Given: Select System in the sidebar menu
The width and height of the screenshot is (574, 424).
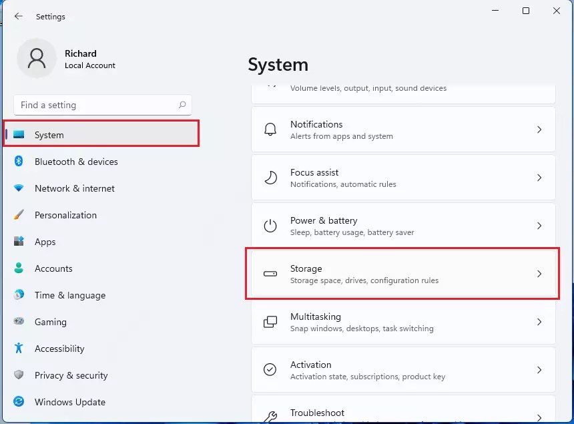Looking at the screenshot, I should (x=49, y=134).
